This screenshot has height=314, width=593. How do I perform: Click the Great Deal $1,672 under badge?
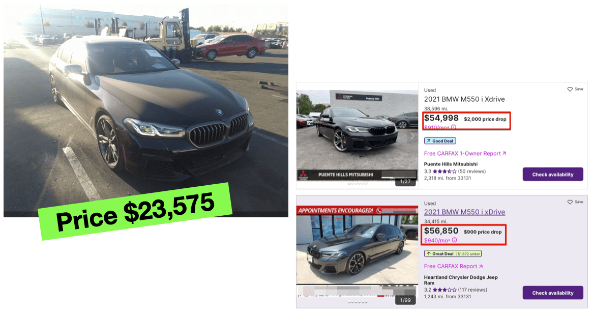[453, 254]
